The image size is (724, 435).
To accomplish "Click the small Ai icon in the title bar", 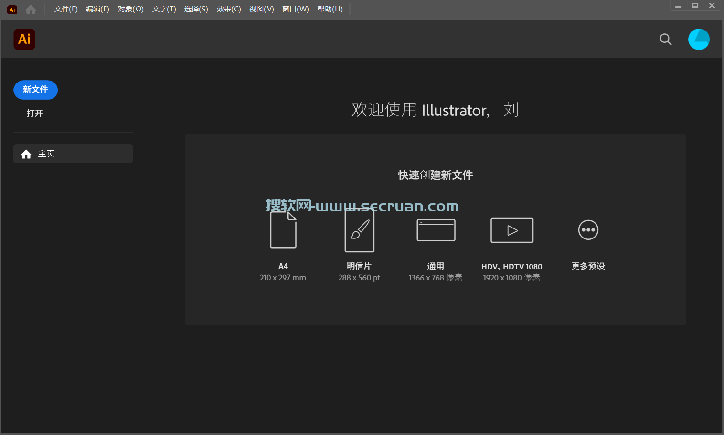I will [x=12, y=10].
